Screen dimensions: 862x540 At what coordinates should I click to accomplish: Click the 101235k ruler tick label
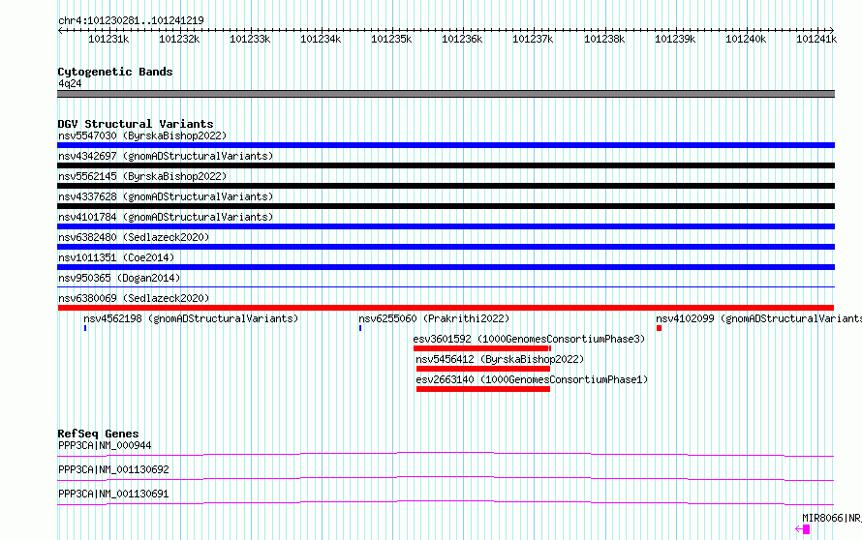click(x=391, y=39)
